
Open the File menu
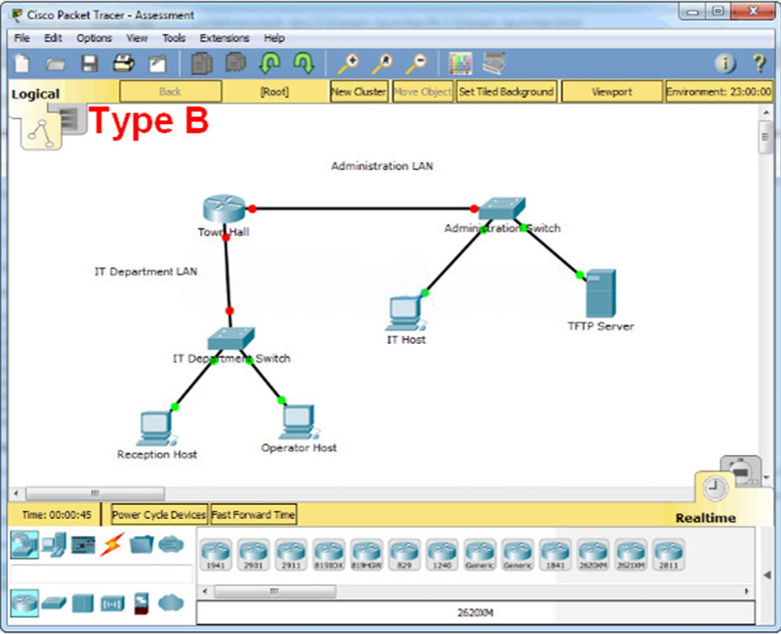21,38
